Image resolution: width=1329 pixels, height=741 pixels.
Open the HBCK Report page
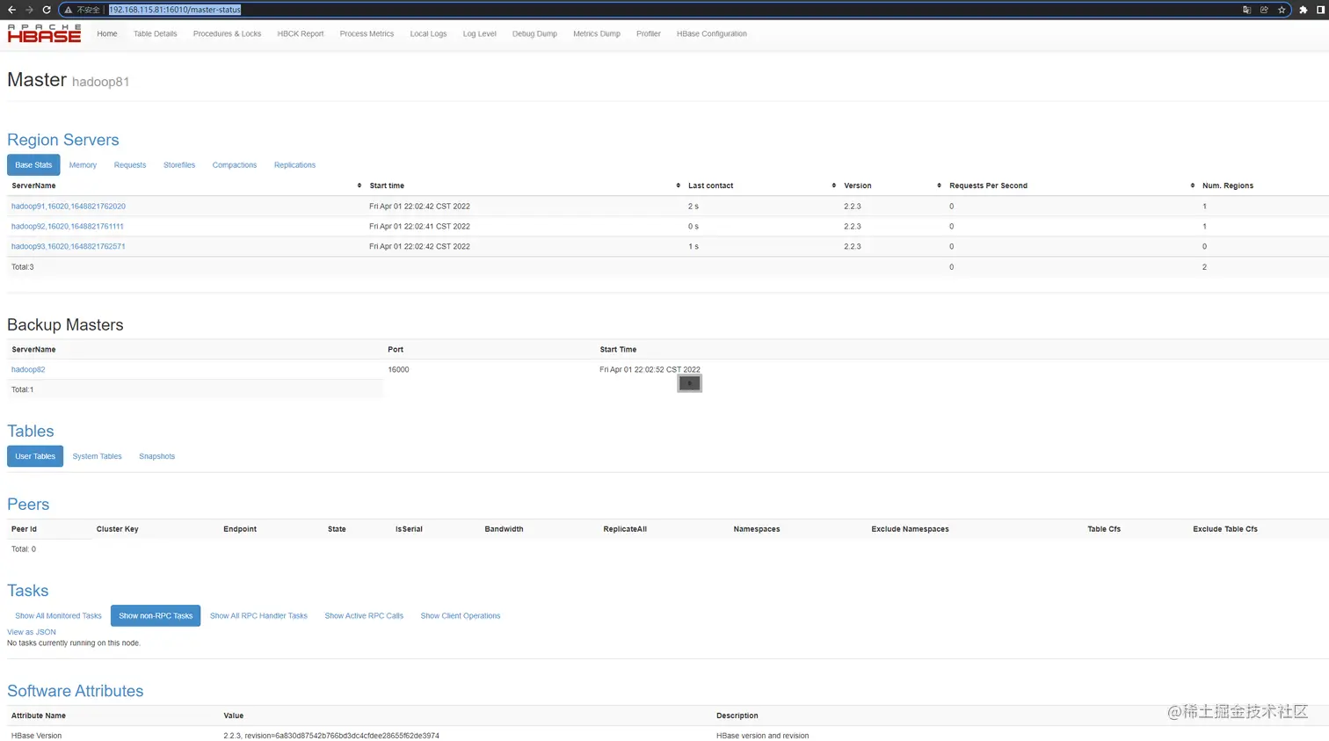301,33
